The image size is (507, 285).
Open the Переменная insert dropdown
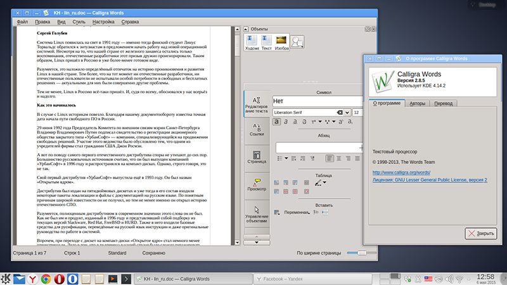297,212
